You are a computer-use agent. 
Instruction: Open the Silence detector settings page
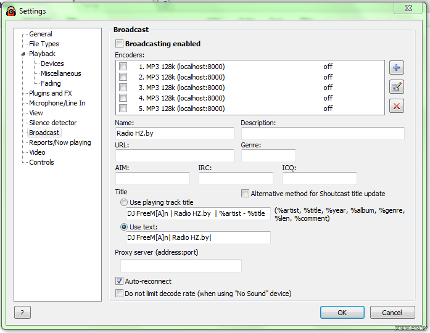[x=52, y=123]
